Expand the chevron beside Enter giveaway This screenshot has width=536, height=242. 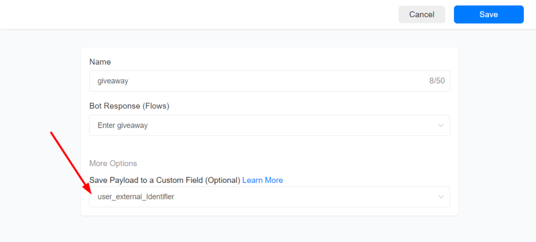441,126
